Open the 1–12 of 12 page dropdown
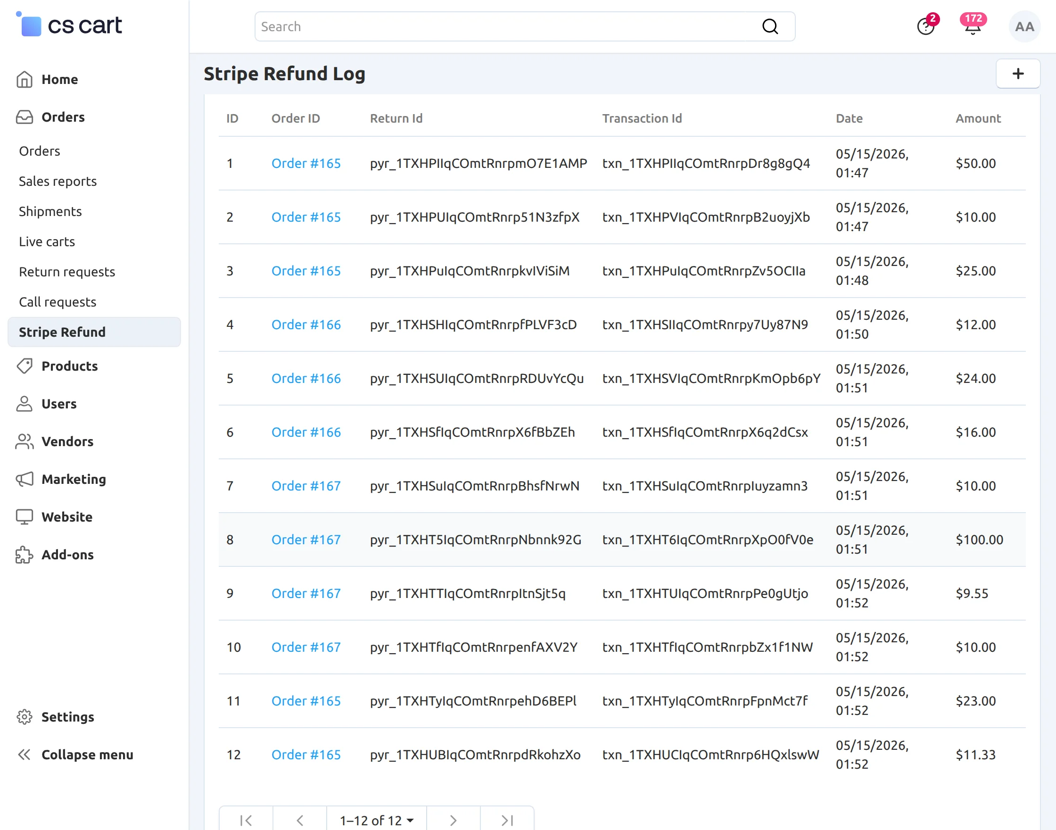 [377, 820]
